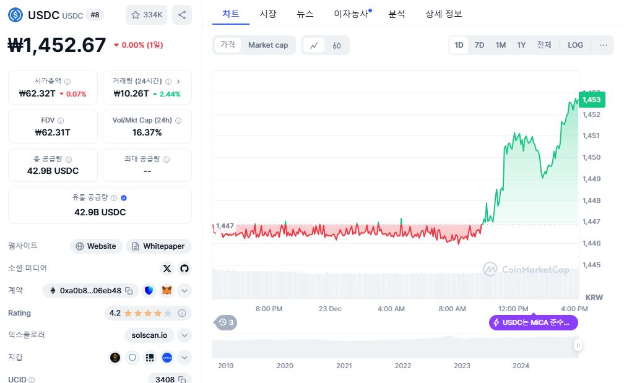Add USDC to watchlist with star button
The image size is (624, 383).
(x=147, y=15)
